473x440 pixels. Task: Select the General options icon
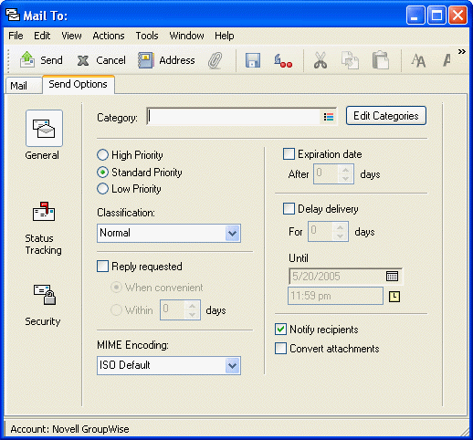click(44, 128)
